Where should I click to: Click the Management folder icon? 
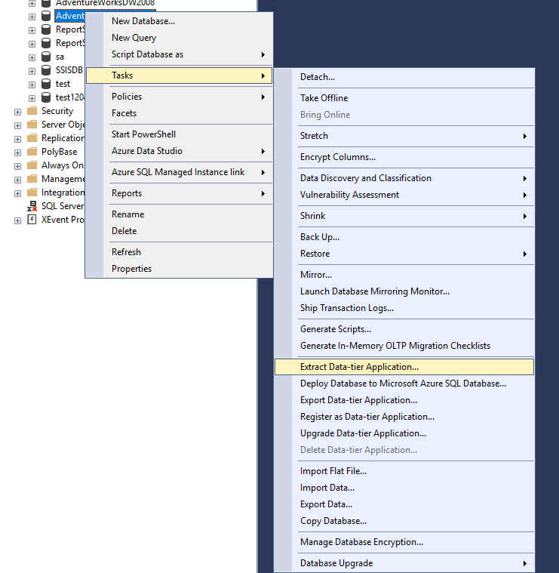coord(32,179)
